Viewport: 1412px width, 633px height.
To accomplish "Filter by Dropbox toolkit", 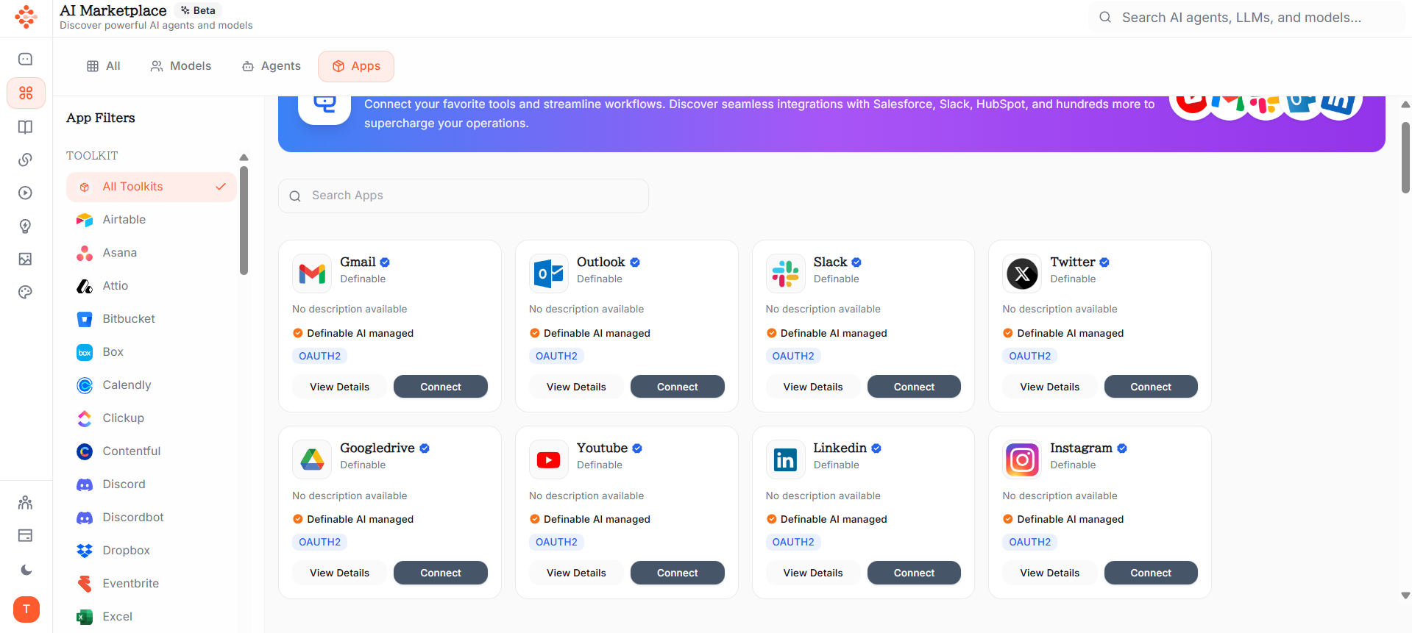I will point(151,551).
